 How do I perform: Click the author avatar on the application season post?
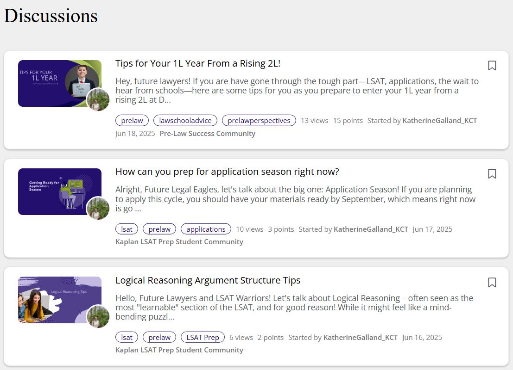click(98, 208)
